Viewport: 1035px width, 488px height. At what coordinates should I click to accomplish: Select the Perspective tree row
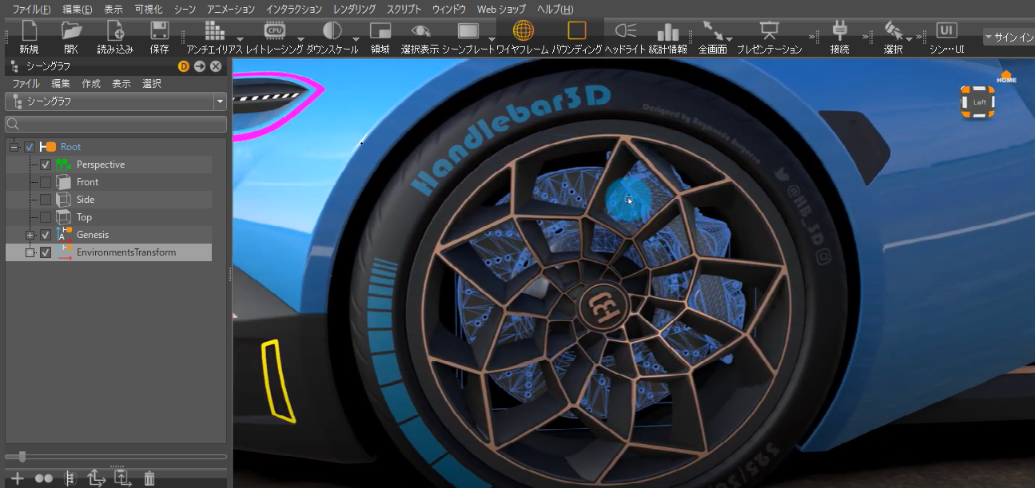point(109,165)
